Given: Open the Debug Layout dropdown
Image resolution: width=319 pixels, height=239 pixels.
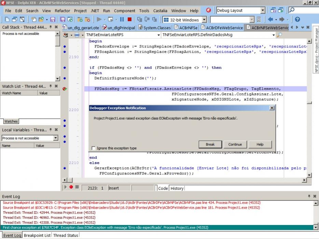Looking at the screenshot, I should point(263,10).
